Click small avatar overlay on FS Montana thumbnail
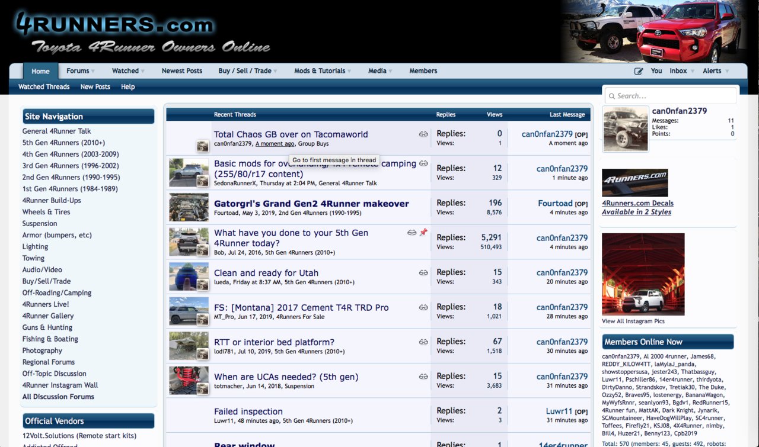This screenshot has height=447, width=759. (x=203, y=319)
